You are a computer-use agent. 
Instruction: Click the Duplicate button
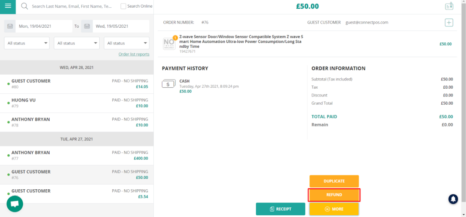coord(334,181)
